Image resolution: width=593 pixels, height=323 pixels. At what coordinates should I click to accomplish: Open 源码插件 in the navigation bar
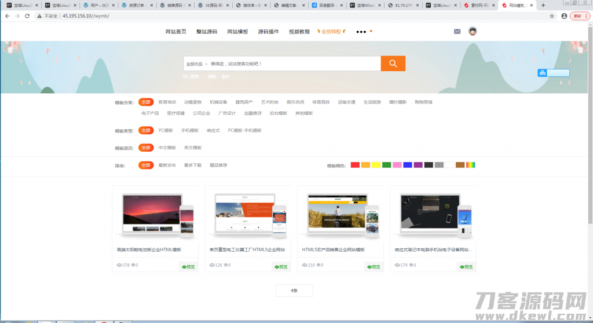click(x=268, y=32)
